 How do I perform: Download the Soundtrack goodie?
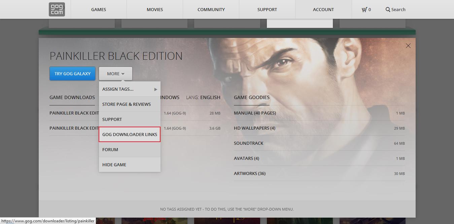point(319,143)
